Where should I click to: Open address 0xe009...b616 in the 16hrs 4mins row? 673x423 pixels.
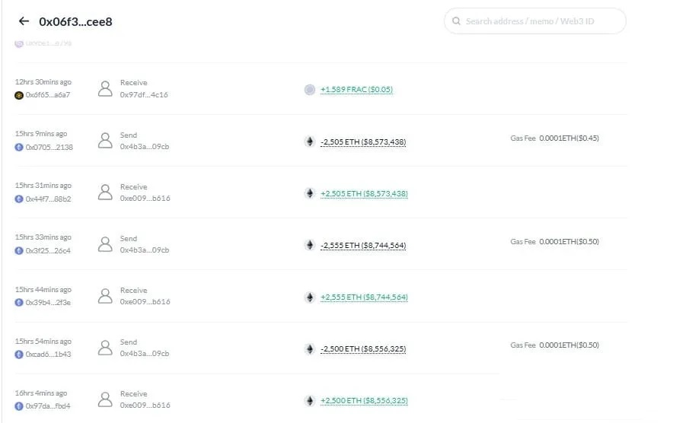click(x=145, y=405)
